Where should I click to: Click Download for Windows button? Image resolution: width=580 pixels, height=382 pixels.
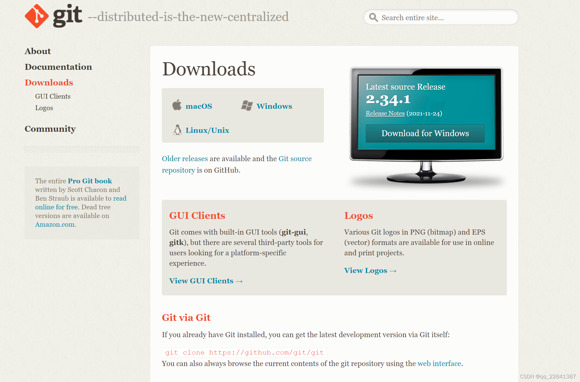coord(425,133)
